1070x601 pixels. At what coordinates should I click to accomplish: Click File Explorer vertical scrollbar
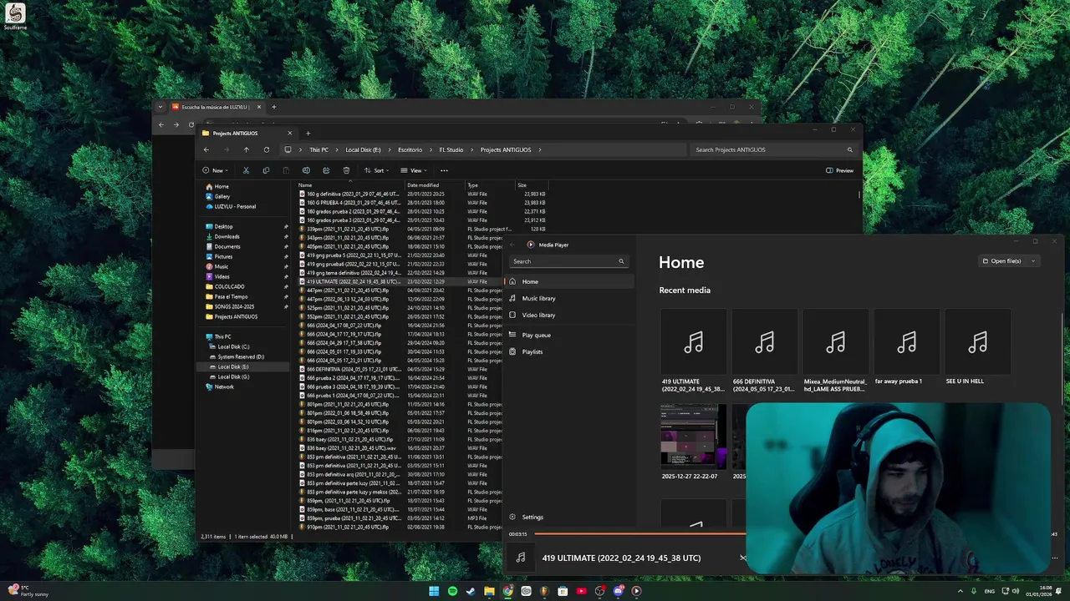click(x=859, y=194)
